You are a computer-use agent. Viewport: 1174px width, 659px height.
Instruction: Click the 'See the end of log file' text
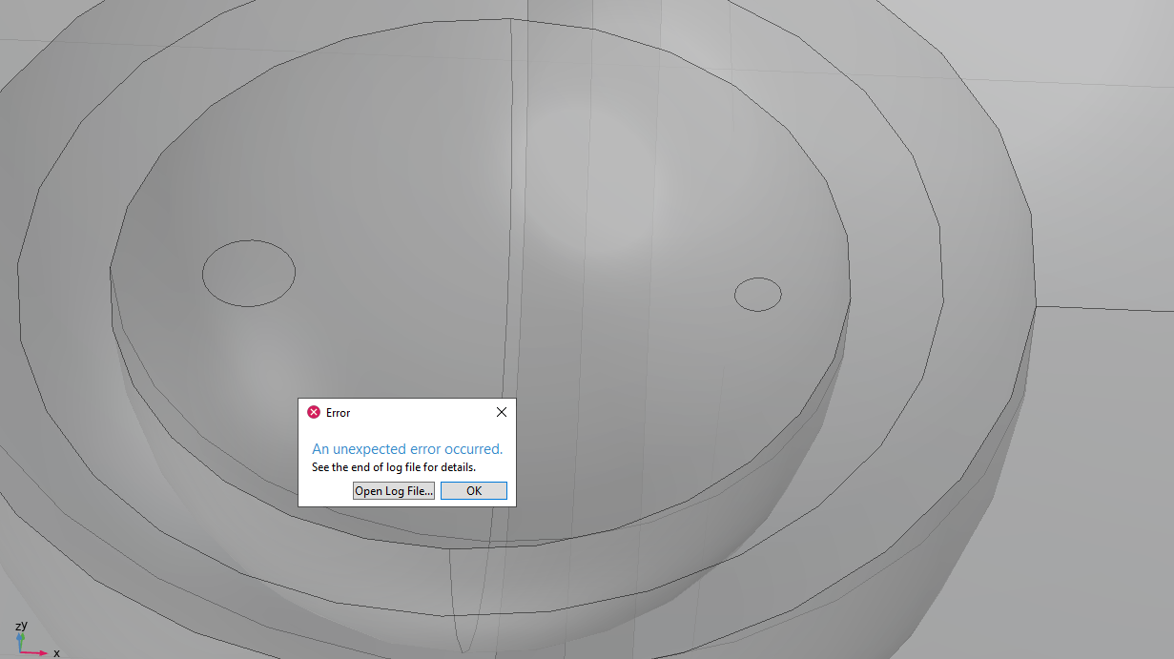point(394,467)
